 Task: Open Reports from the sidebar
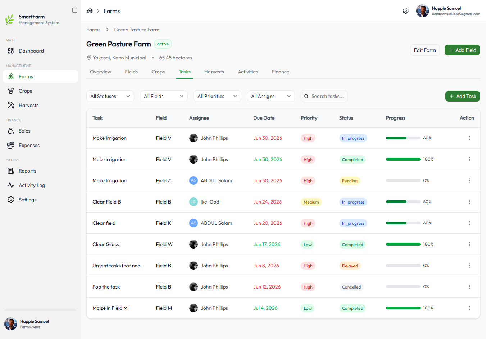[x=40, y=171]
